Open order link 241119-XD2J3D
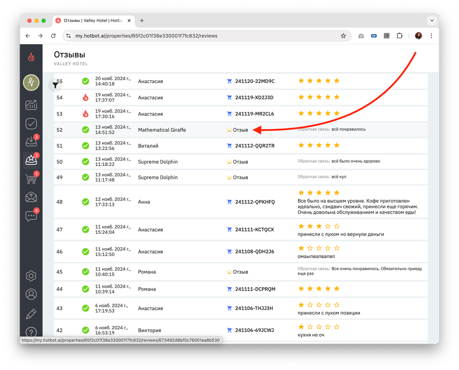The image size is (459, 370). (x=254, y=98)
